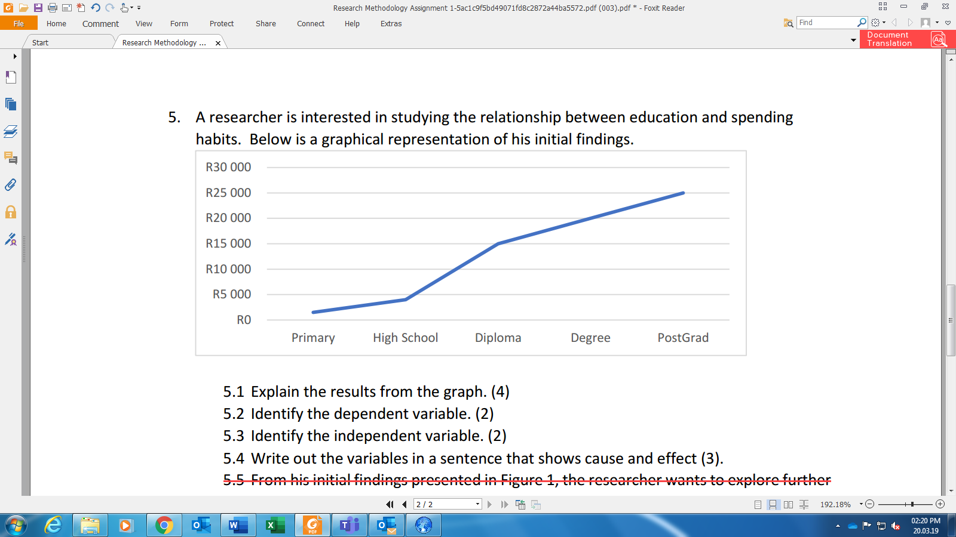
Task: Open the Bookmarks panel in the sidebar
Action: [x=10, y=78]
